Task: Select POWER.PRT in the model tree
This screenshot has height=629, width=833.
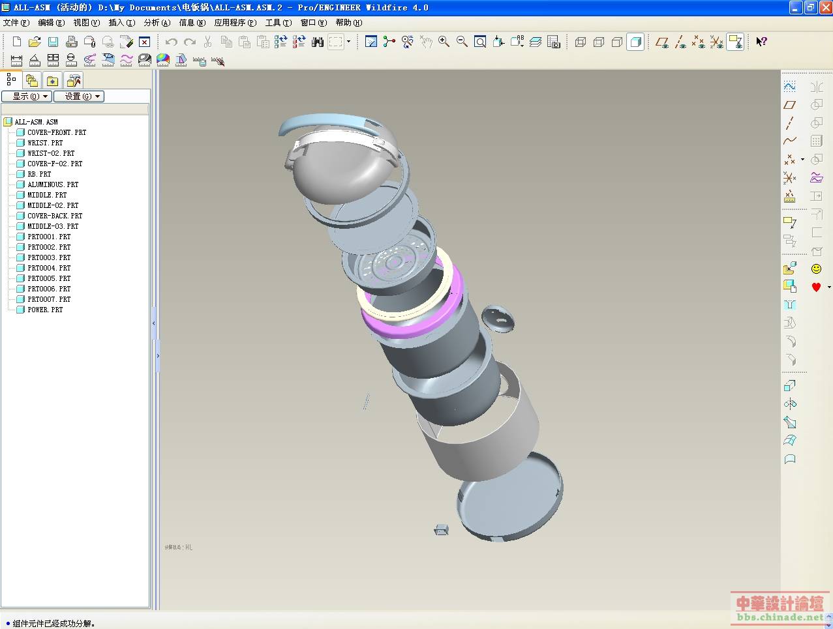Action: [x=45, y=310]
